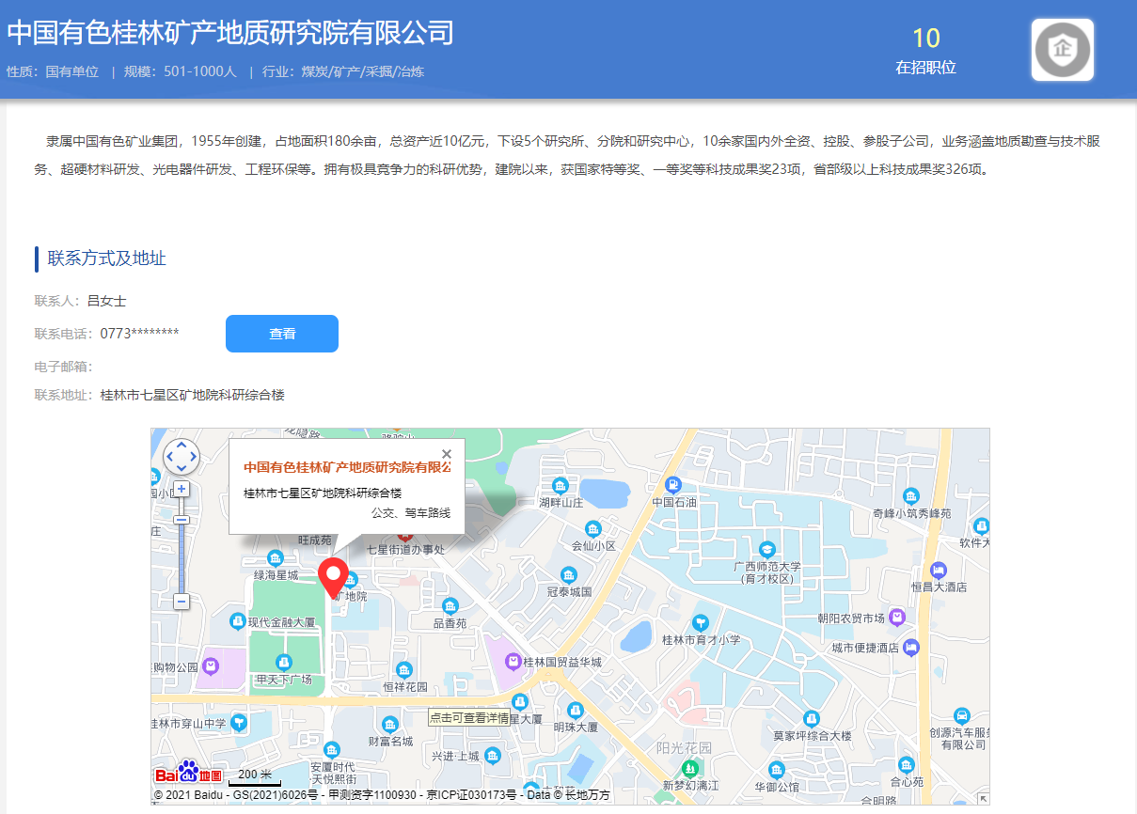Click the map zoom level slider handle
The height and width of the screenshot is (814, 1137).
[182, 520]
